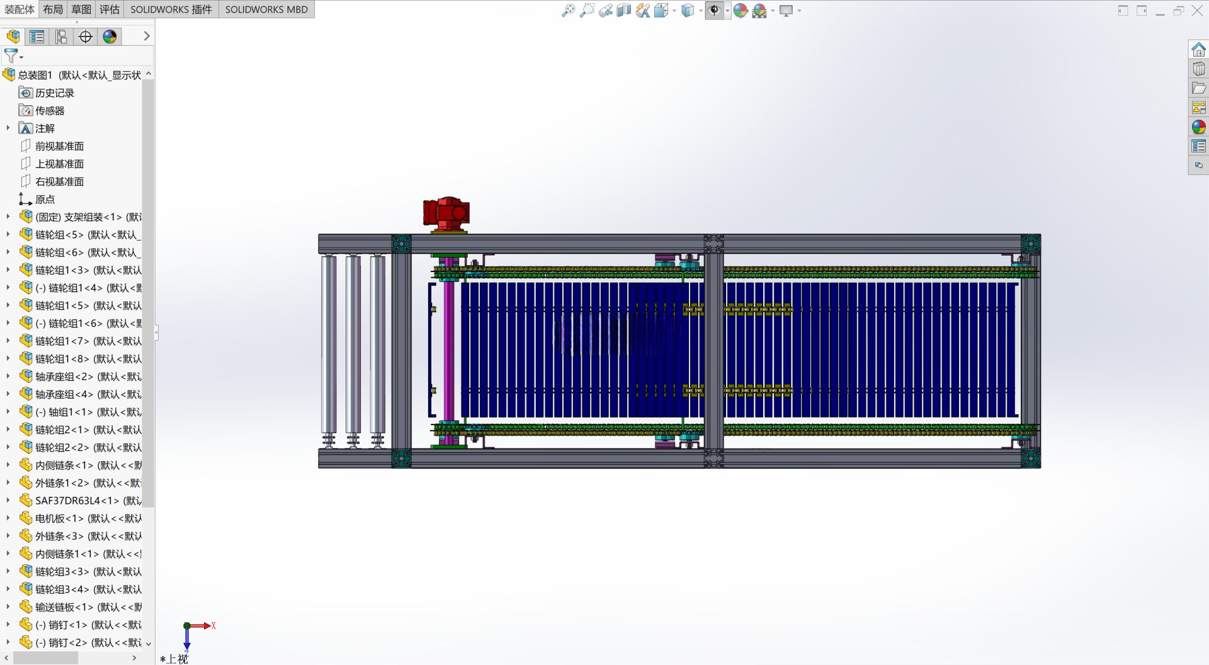Open the Appearances sphere icon in task pane
Image resolution: width=1209 pixels, height=665 pixels.
pyautogui.click(x=1198, y=127)
